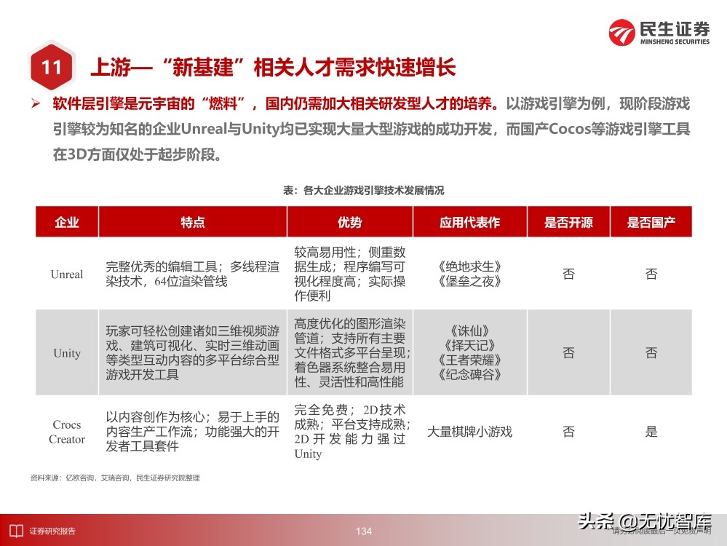Image resolution: width=727 pixels, height=546 pixels.
Task: Click the book icon in footer
Action: (16, 531)
